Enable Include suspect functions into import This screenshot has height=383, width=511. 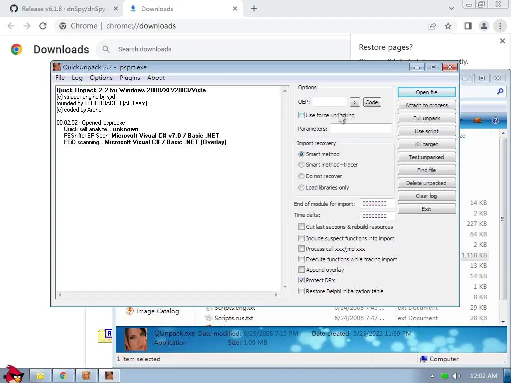coord(301,238)
